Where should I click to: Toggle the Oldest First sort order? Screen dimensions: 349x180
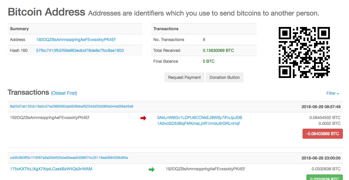[64, 93]
